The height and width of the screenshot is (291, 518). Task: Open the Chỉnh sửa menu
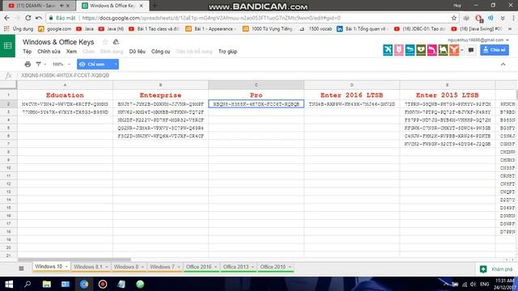[49, 52]
